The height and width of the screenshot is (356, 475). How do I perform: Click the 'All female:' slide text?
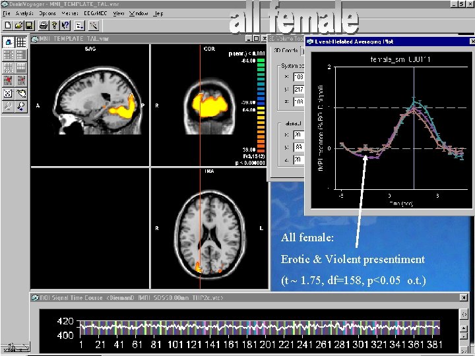pos(307,237)
